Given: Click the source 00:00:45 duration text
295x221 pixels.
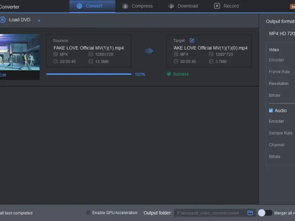Looking at the screenshot, I should point(68,62).
